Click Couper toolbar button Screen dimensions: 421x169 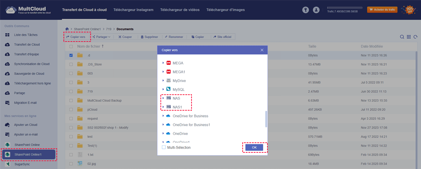125,37
